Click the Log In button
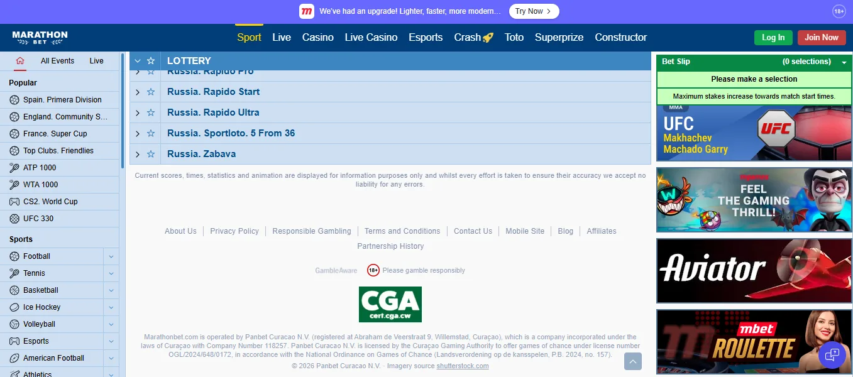 tap(773, 37)
